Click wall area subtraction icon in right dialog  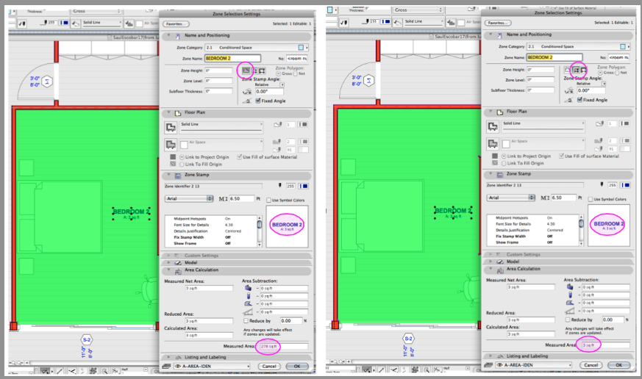tap(569, 287)
